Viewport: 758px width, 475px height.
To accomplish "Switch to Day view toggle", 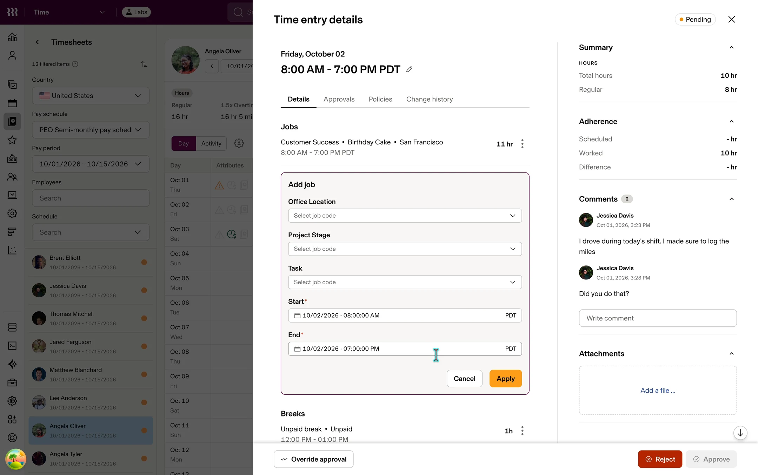I will pyautogui.click(x=184, y=143).
